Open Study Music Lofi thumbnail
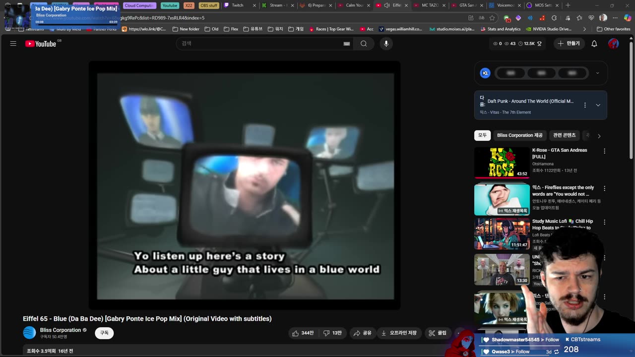This screenshot has height=357, width=635. point(502,234)
